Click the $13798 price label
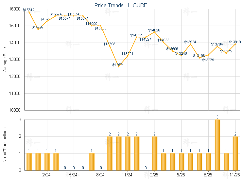 pyautogui.click(x=109, y=44)
